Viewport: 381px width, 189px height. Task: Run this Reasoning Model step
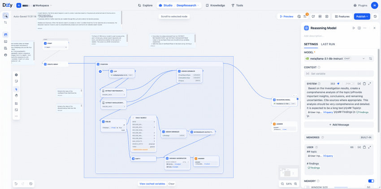(x=354, y=28)
